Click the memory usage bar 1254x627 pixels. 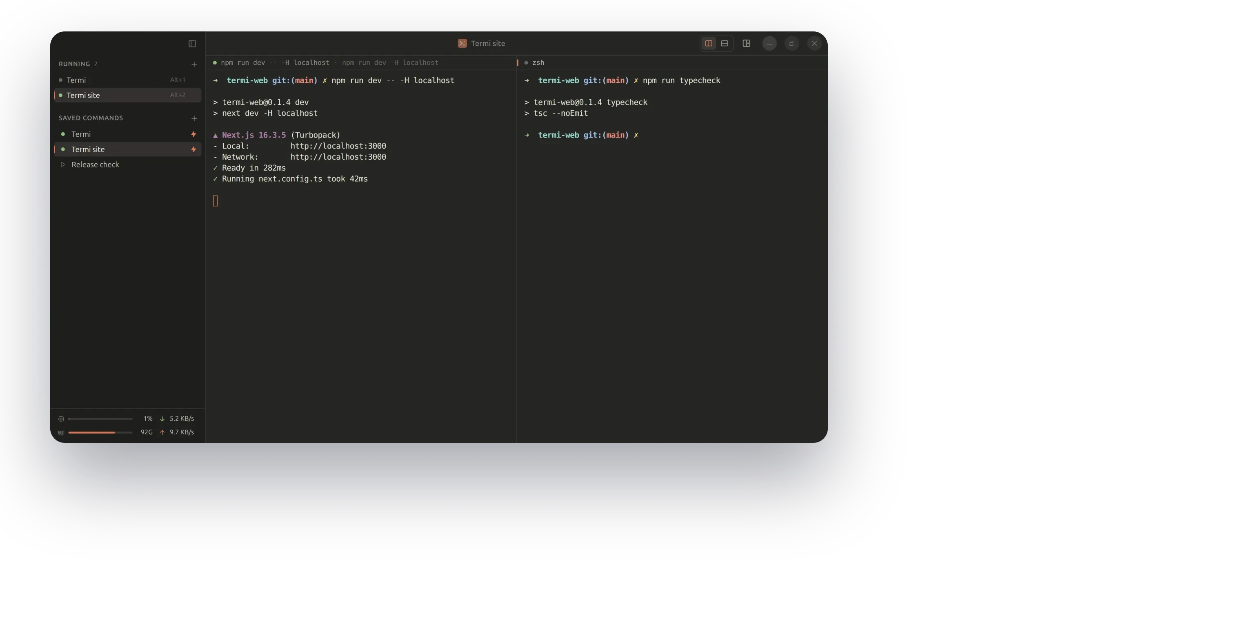100,433
